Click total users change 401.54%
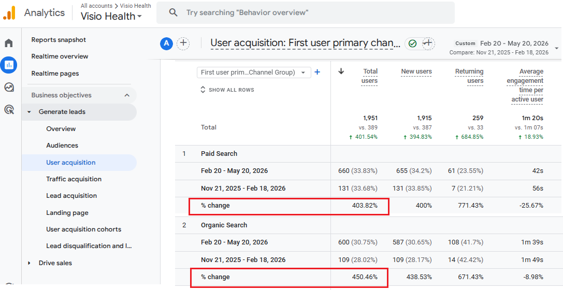 pyautogui.click(x=363, y=137)
